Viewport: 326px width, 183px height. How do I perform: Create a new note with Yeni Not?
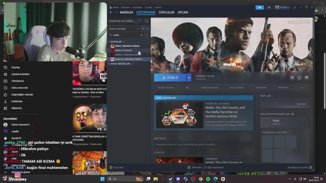point(301,104)
